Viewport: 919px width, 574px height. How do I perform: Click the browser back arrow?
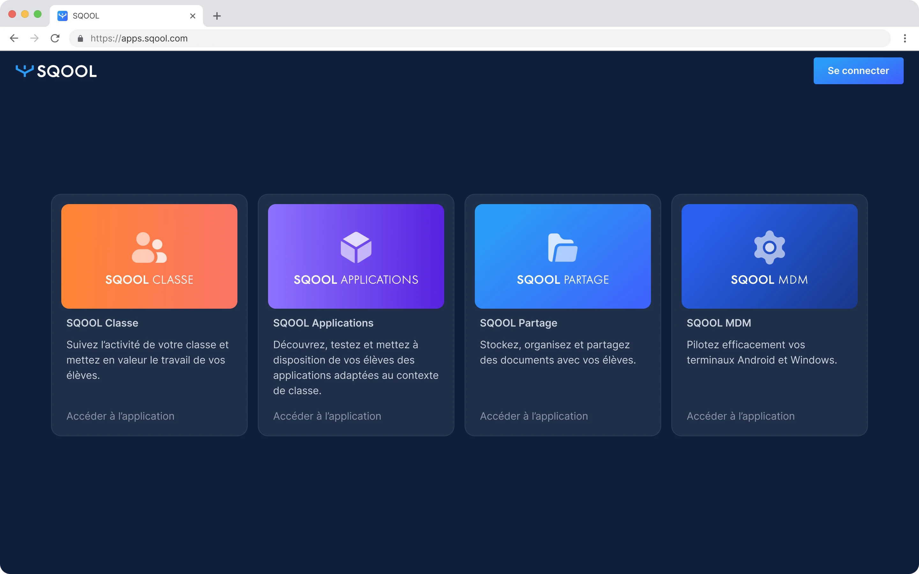point(14,38)
